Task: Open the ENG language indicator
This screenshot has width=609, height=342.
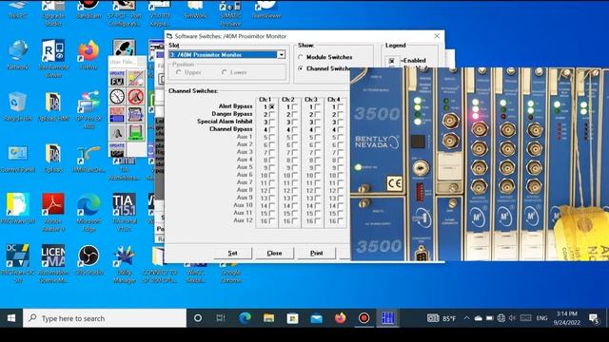Action: coord(541,318)
